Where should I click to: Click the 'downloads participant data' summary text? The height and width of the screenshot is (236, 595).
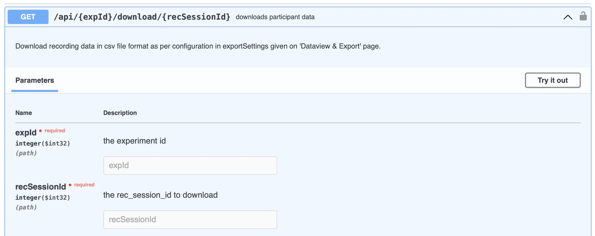pos(275,17)
